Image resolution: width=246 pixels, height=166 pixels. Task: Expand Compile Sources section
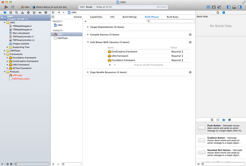pos(88,35)
